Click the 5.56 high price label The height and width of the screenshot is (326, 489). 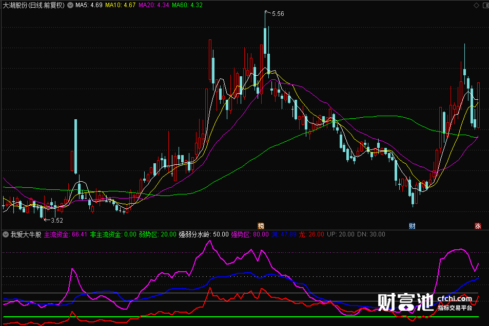(x=278, y=14)
